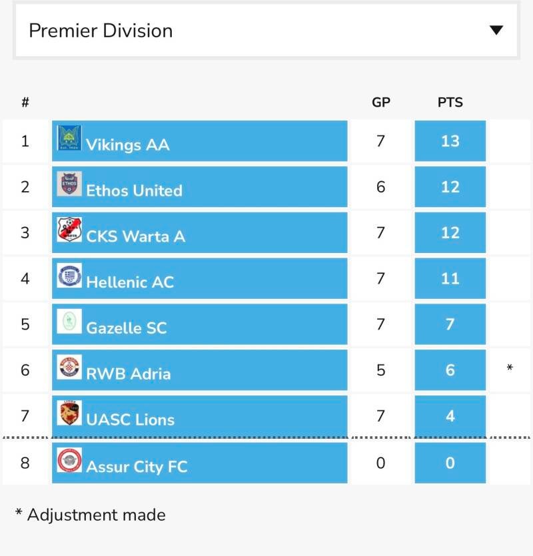Click the CKS Warta A logo
The image size is (533, 556).
(69, 230)
